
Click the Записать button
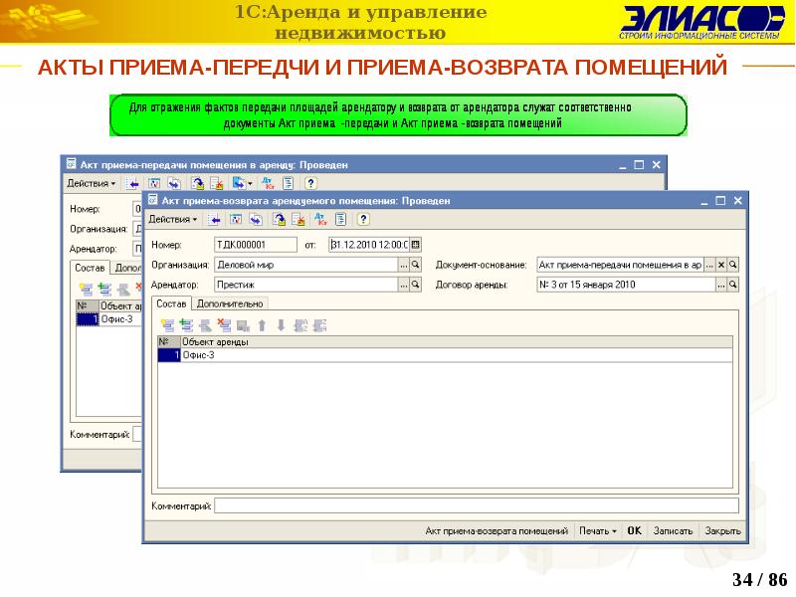pyautogui.click(x=673, y=531)
